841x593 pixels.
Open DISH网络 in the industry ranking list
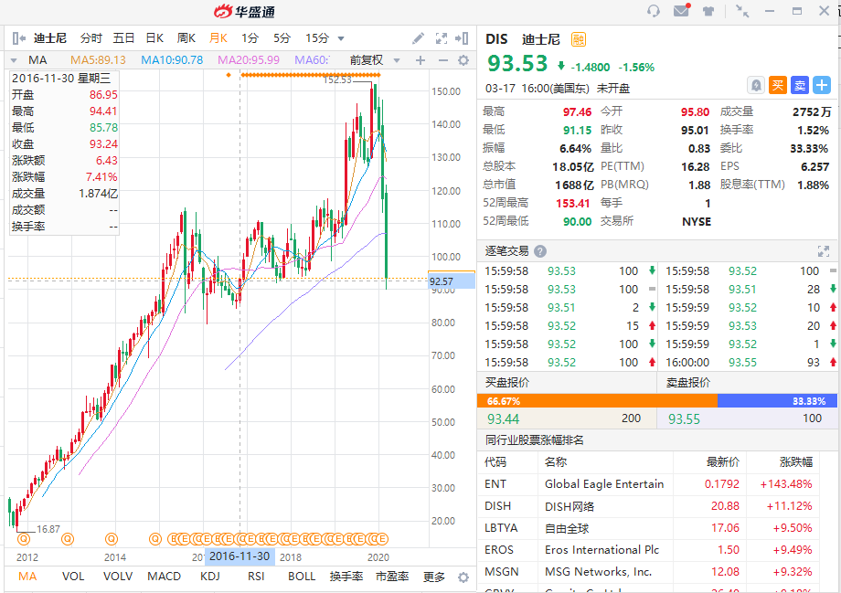click(x=570, y=506)
